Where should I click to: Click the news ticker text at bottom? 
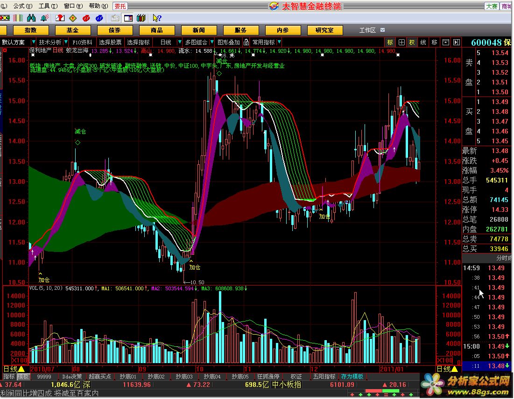49,393
